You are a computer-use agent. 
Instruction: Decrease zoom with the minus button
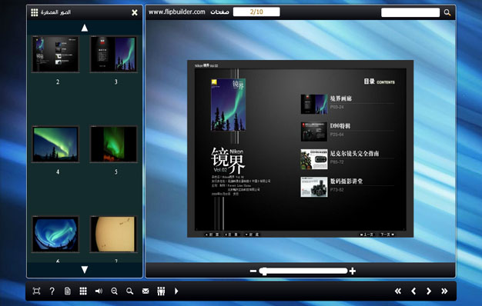coord(253,271)
